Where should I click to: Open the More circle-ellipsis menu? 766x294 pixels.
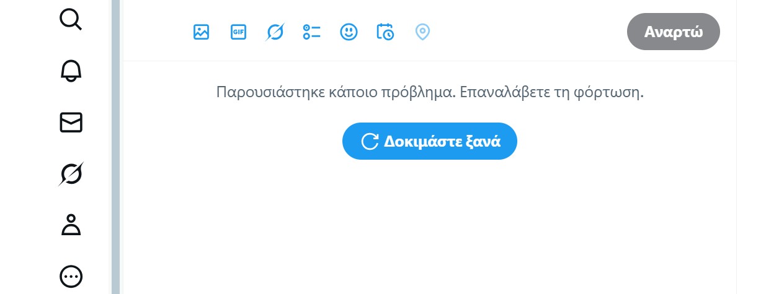(71, 276)
